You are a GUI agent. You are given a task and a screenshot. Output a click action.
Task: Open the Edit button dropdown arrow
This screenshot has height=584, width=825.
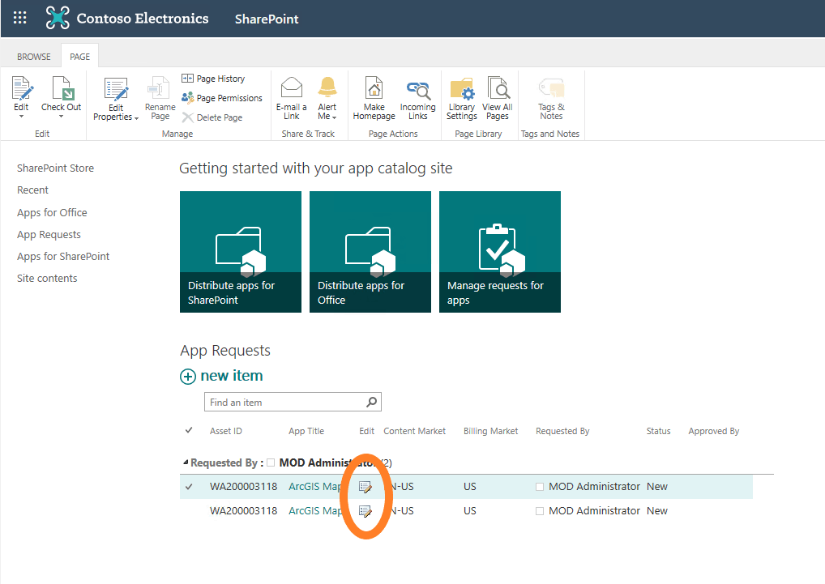pyautogui.click(x=21, y=117)
